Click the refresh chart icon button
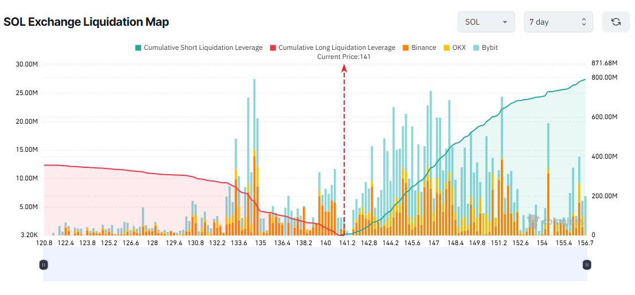 pos(615,22)
